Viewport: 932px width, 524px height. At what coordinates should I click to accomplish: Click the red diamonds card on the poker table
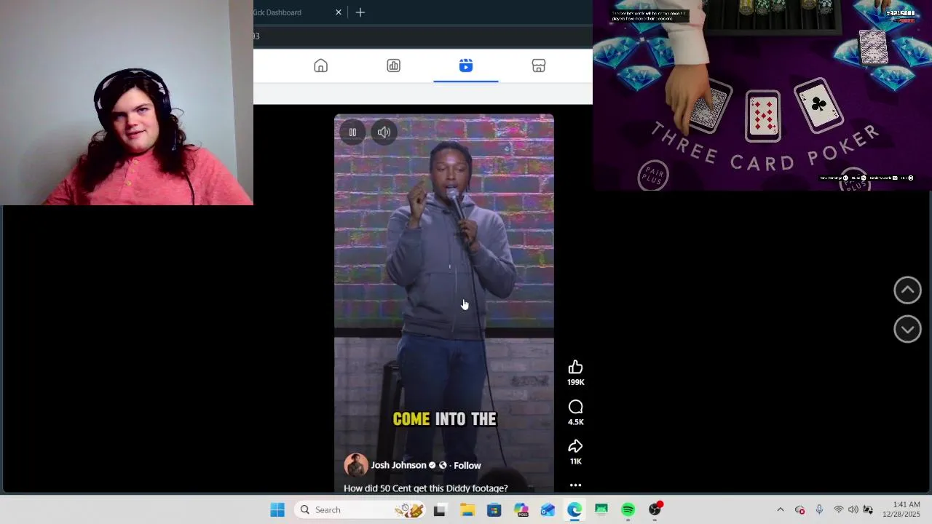click(763, 116)
